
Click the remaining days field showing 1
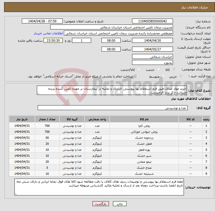click(82, 41)
